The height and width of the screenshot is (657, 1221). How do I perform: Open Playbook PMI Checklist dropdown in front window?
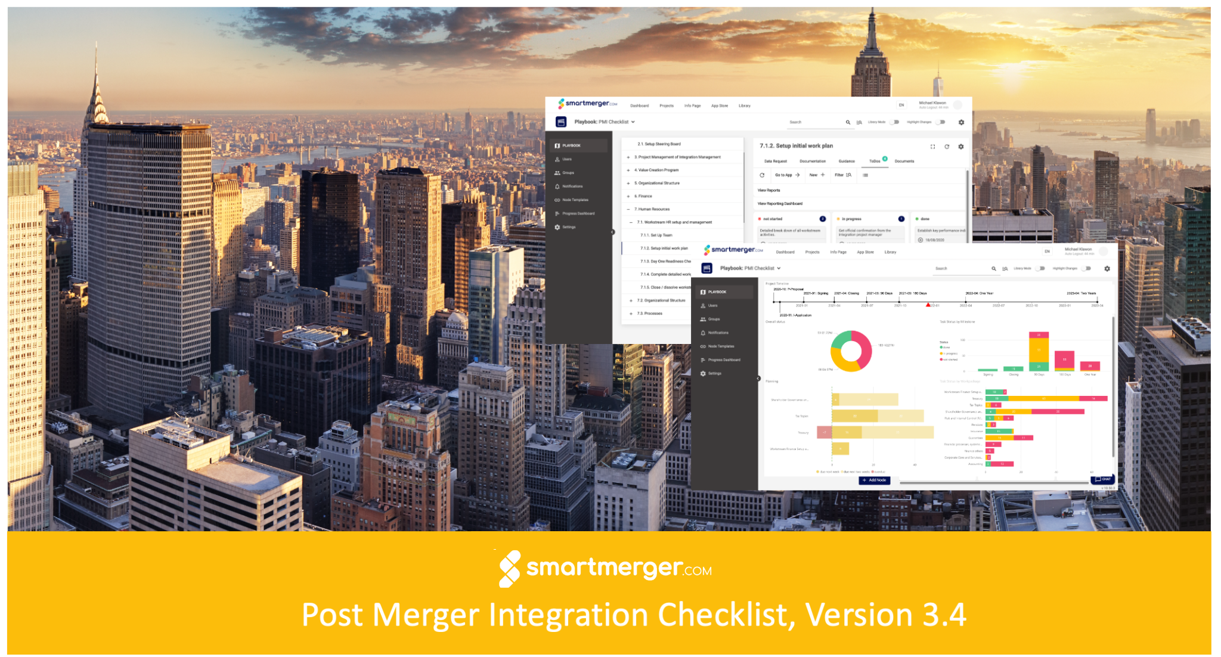coord(751,268)
